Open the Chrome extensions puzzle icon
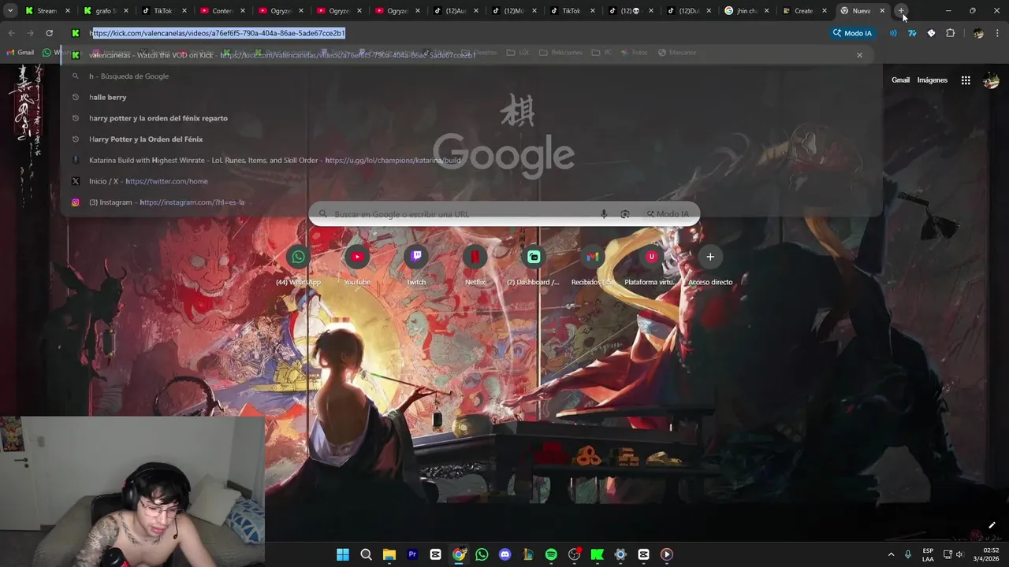Viewport: 1009px width, 567px height. pos(950,33)
